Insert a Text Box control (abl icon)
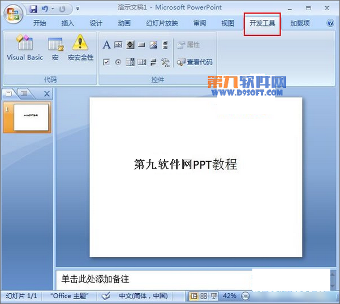340x304 pixels. pyautogui.click(x=118, y=45)
